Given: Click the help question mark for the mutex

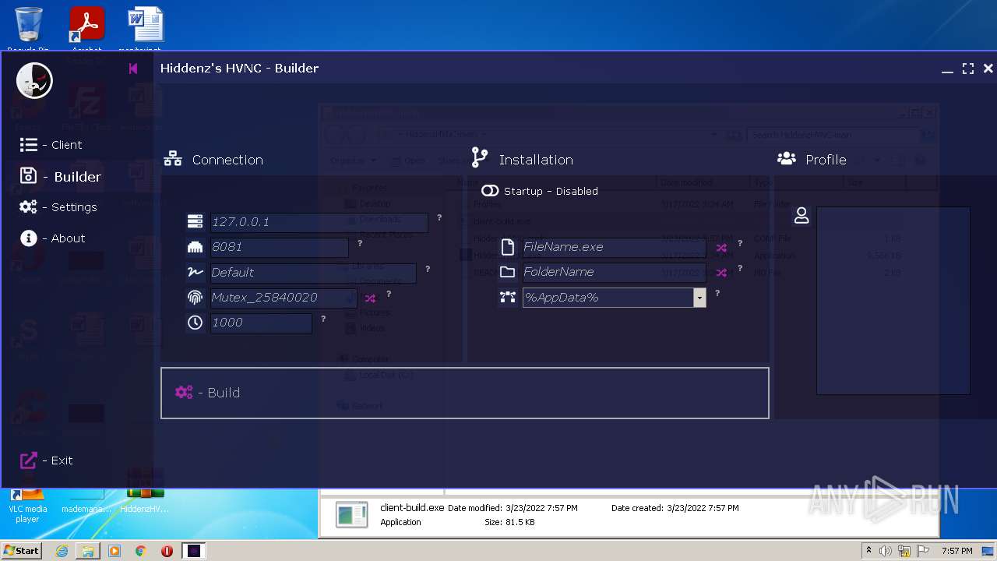Looking at the screenshot, I should [389, 295].
